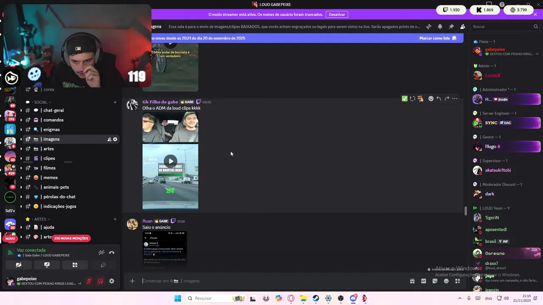This screenshot has width=543, height=305.
Task: Open the animais-pets channel
Action: click(x=71, y=187)
